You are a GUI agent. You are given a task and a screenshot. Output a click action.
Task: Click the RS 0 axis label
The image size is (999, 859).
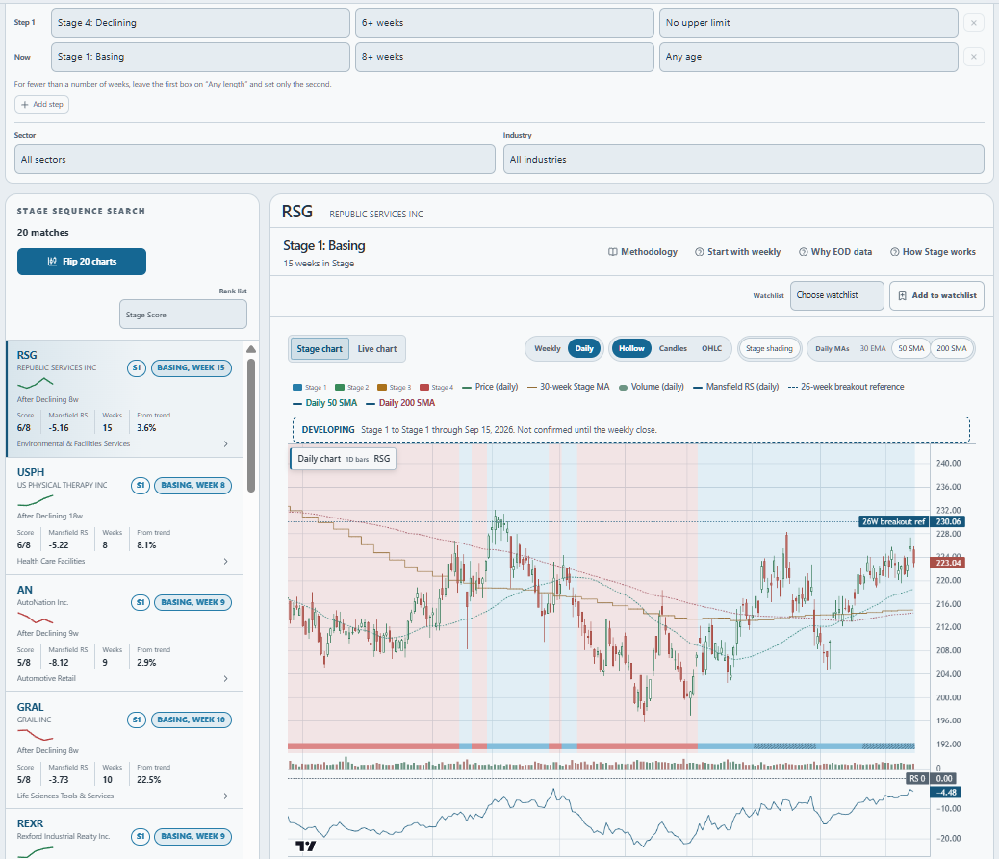pyautogui.click(x=917, y=779)
